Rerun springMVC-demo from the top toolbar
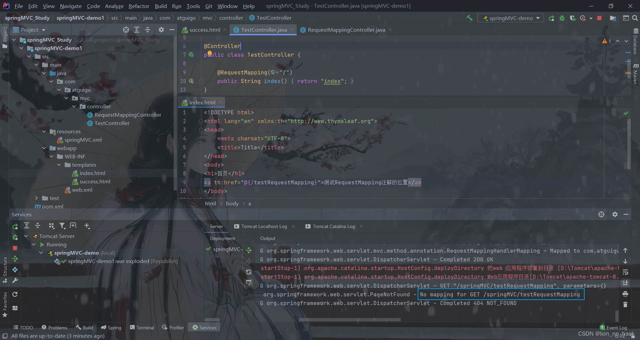 [x=551, y=18]
